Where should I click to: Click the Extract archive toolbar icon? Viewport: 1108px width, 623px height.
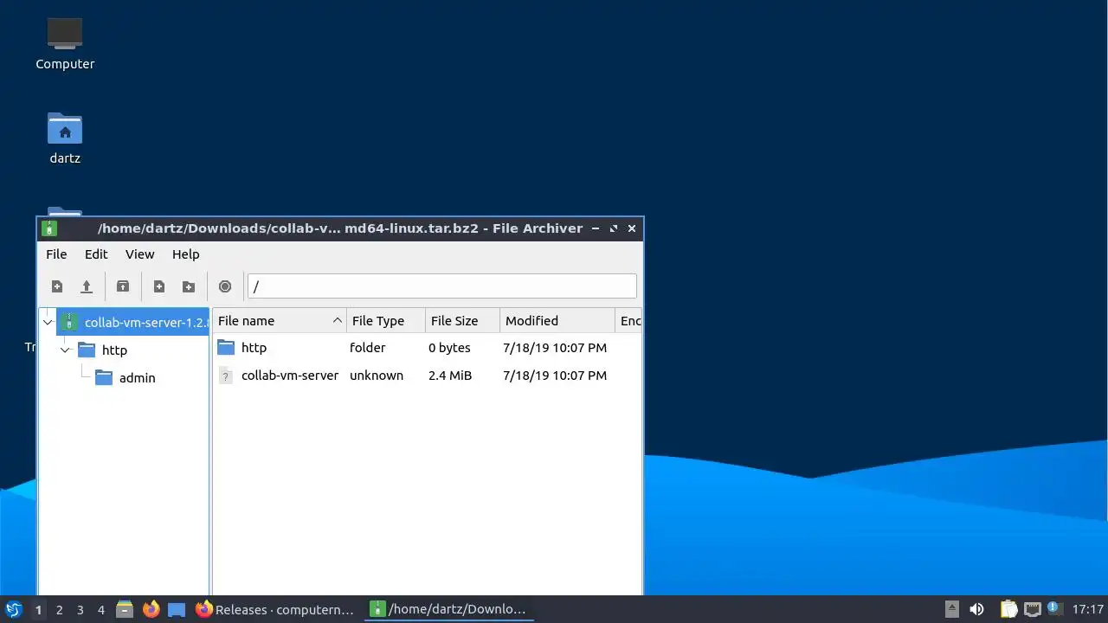(x=123, y=286)
